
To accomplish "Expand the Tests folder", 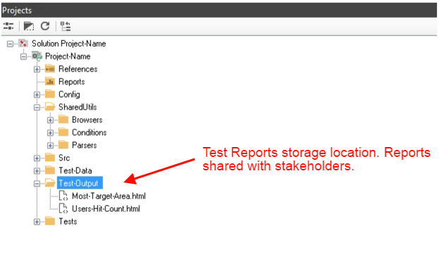I will click(x=37, y=221).
